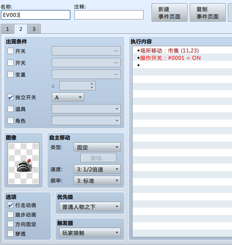Tick the 变量 condition checkbox
This screenshot has width=232, height=245.
pyautogui.click(x=11, y=74)
